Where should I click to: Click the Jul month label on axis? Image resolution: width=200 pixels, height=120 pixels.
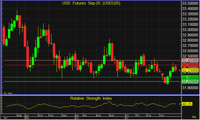point(127,118)
